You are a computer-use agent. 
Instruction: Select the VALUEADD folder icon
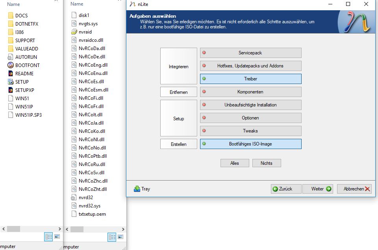pyautogui.click(x=11, y=49)
